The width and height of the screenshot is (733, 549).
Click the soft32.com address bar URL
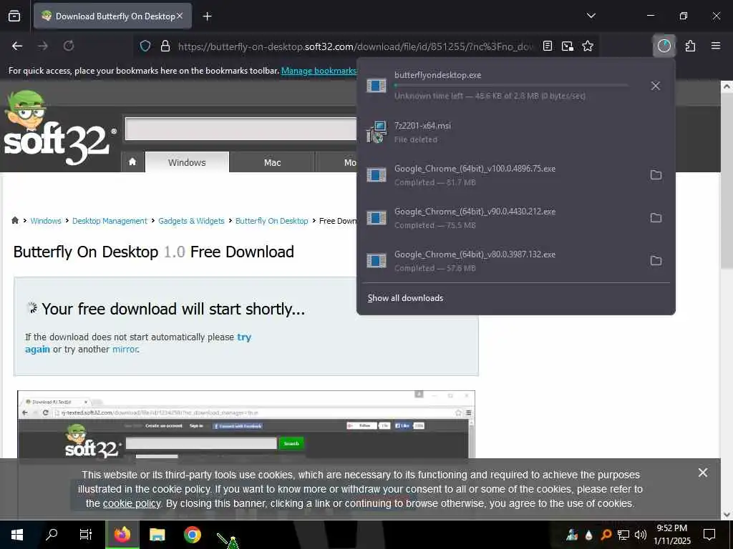click(355, 46)
